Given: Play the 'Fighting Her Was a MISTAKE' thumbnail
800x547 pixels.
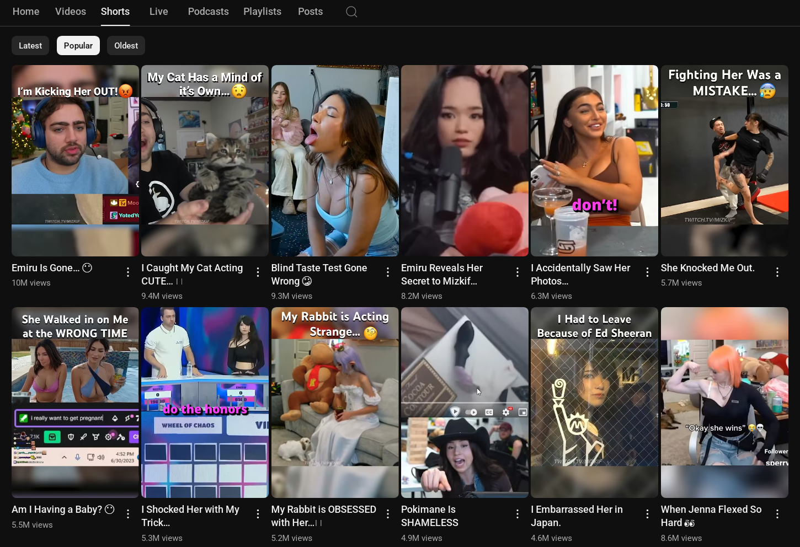Looking at the screenshot, I should click(724, 160).
